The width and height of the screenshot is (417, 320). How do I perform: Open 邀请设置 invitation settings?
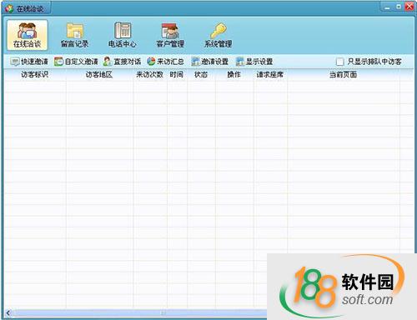coord(210,62)
